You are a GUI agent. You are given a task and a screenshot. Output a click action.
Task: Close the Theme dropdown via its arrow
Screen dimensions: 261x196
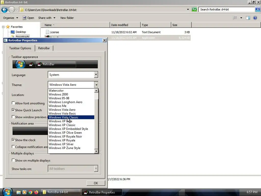96,85
